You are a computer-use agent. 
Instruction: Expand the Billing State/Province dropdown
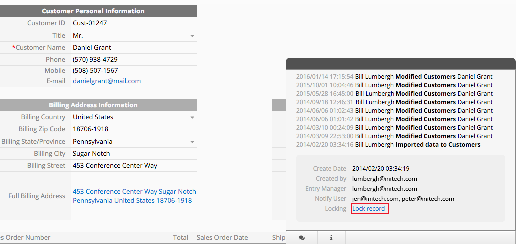click(192, 142)
